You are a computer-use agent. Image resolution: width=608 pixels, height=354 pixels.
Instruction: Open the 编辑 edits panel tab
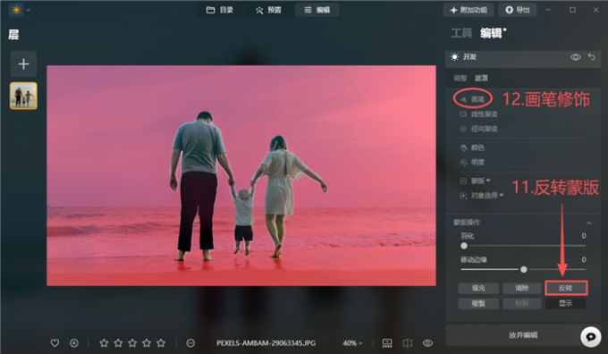[x=493, y=33]
